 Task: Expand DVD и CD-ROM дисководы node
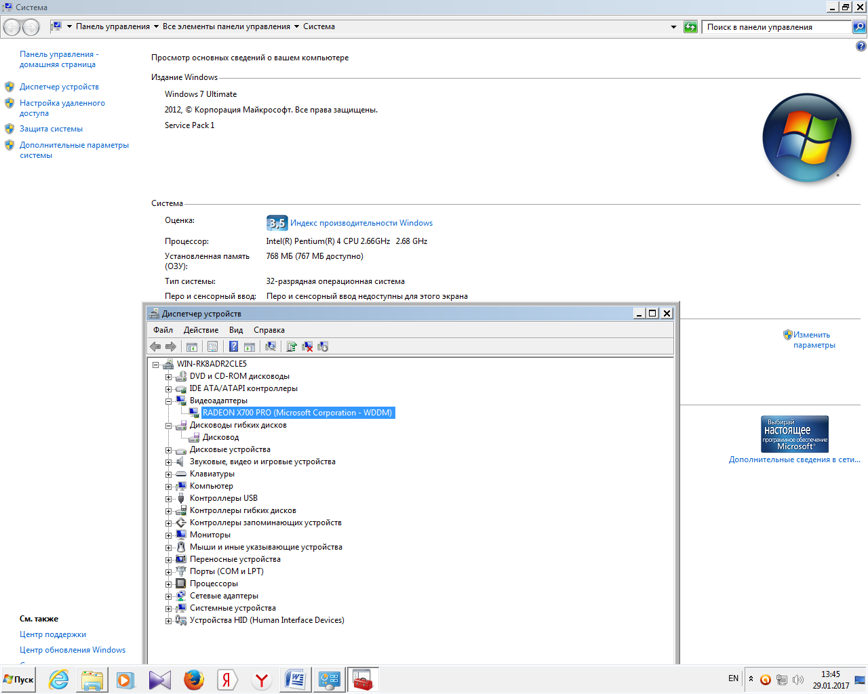pos(168,377)
